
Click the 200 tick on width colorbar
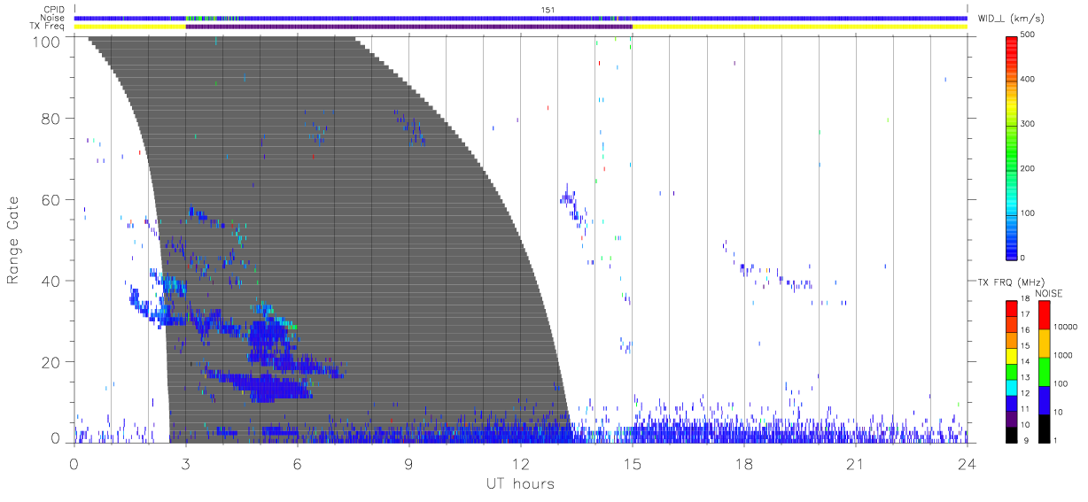pyautogui.click(x=1030, y=168)
